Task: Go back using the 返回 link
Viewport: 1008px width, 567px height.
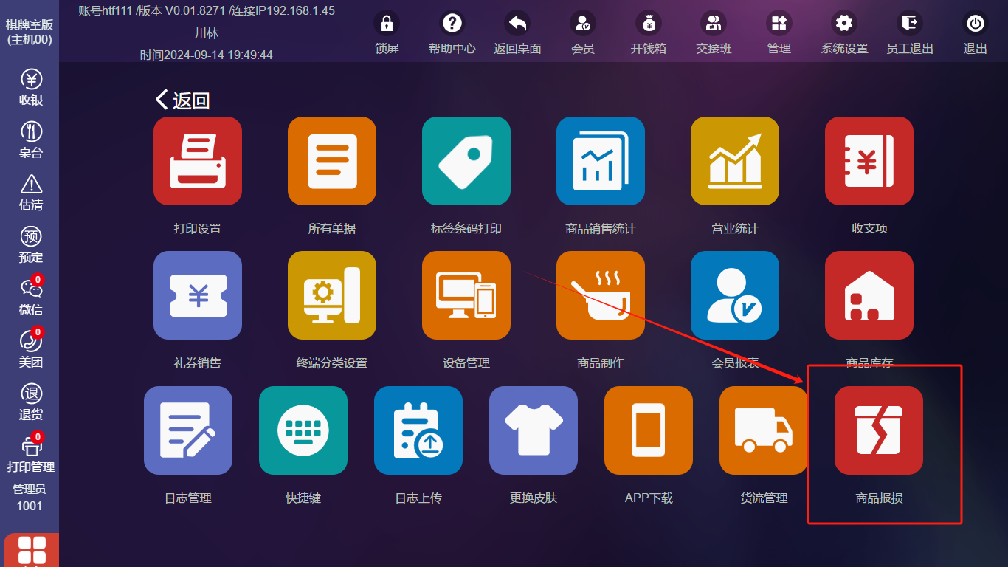Action: click(x=183, y=100)
